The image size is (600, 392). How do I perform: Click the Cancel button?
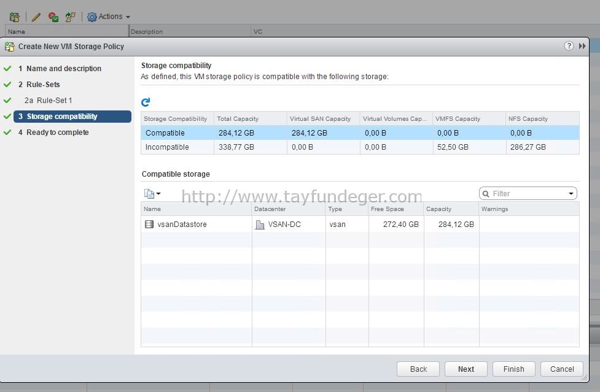pyautogui.click(x=562, y=369)
